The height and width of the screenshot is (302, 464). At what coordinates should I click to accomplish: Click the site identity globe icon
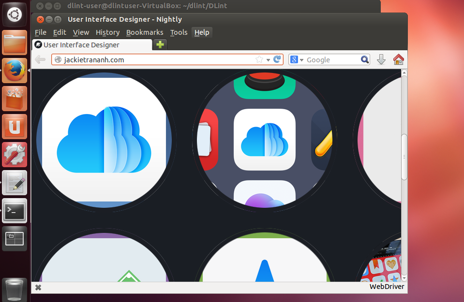pos(58,60)
